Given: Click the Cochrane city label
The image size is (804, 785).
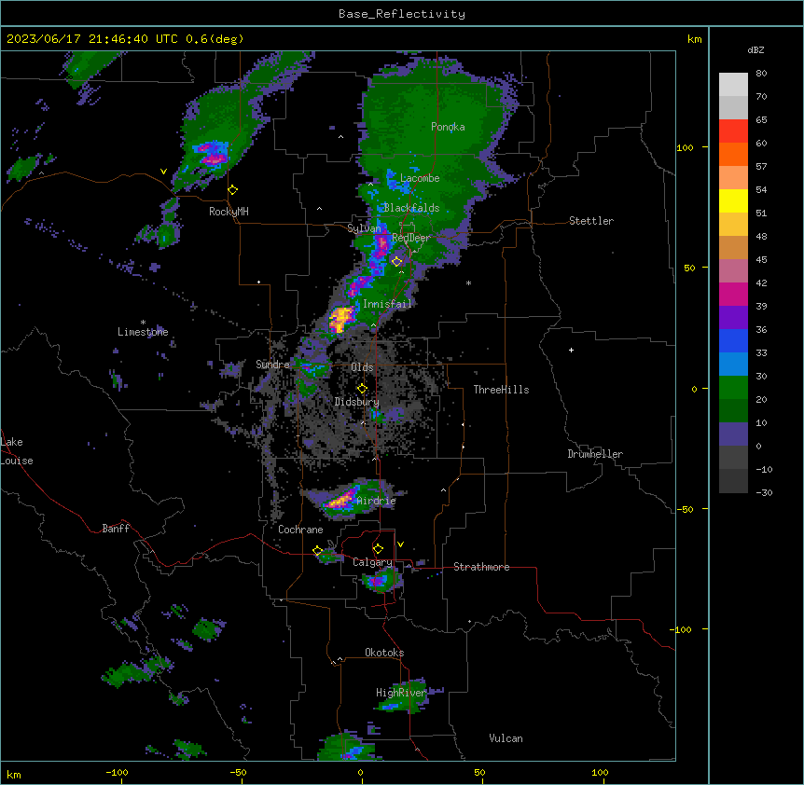Looking at the screenshot, I should [x=300, y=530].
